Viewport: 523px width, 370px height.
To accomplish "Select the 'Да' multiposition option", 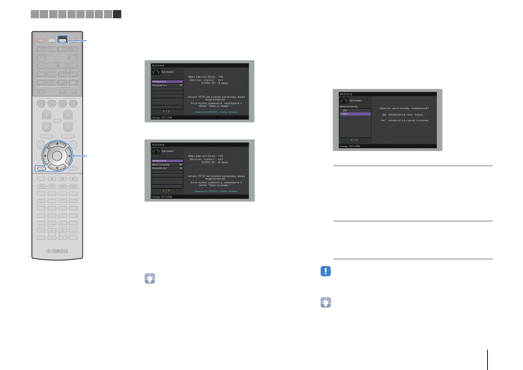I will (355, 110).
